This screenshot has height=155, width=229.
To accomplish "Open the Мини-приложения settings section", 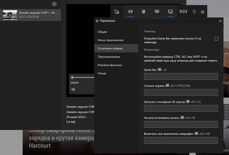I will [x=110, y=40].
